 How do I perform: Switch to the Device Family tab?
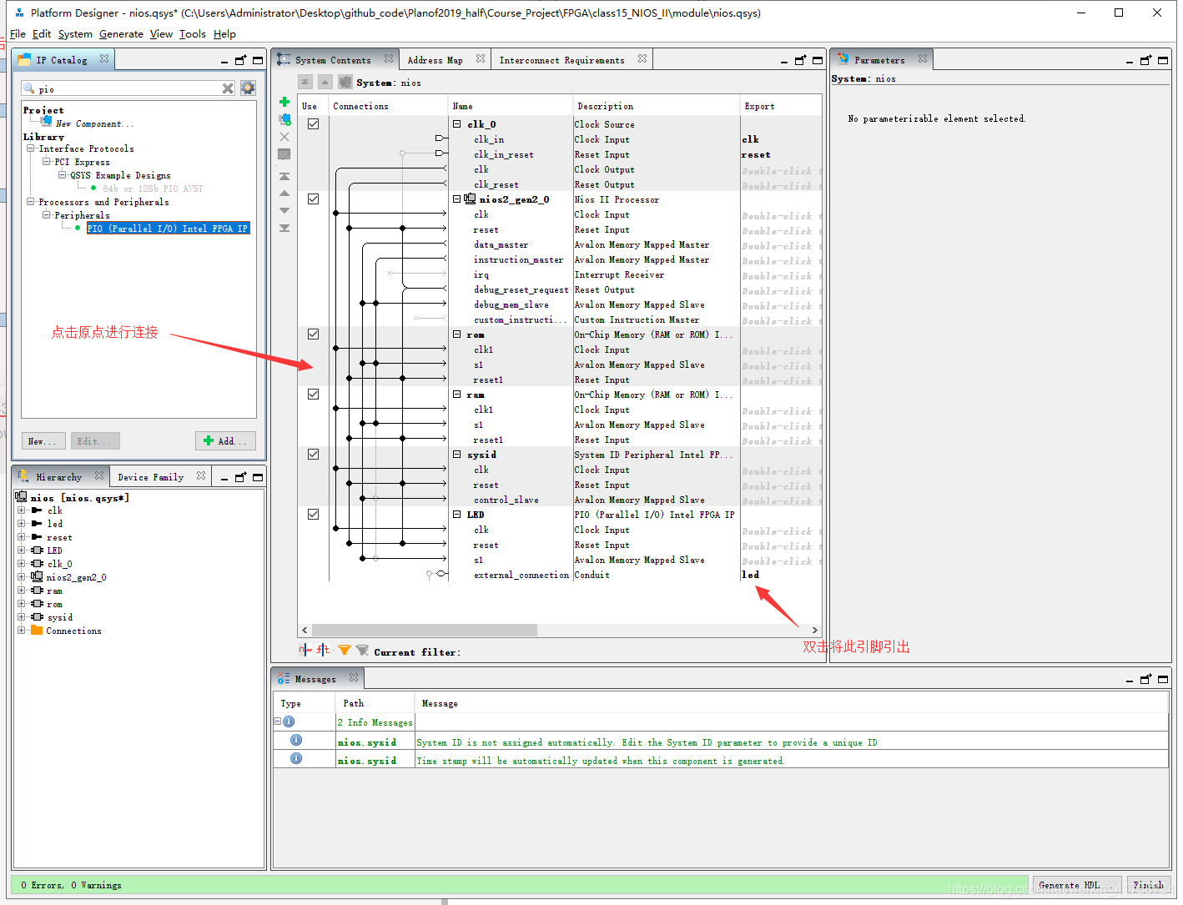(150, 477)
